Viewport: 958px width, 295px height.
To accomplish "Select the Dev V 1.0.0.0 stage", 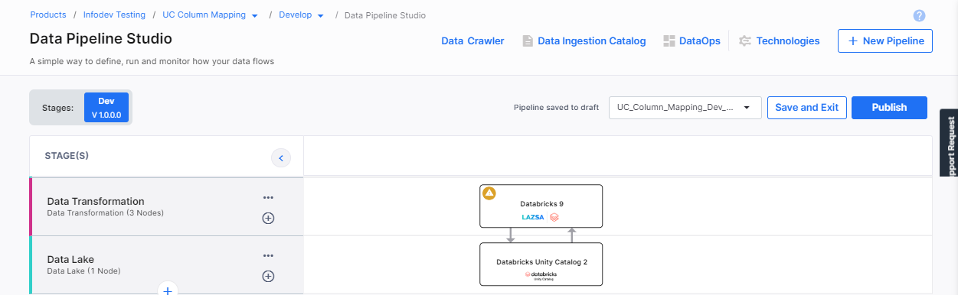I will click(106, 108).
